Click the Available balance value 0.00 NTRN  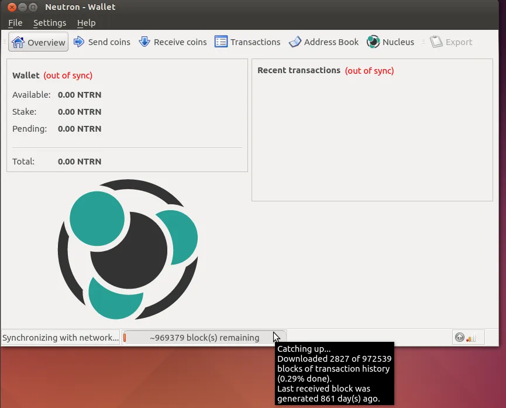(80, 95)
